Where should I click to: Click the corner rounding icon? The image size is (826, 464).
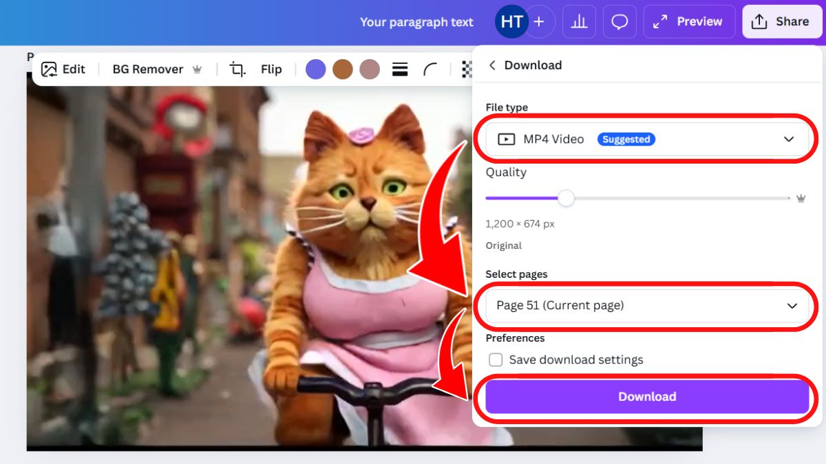click(430, 69)
